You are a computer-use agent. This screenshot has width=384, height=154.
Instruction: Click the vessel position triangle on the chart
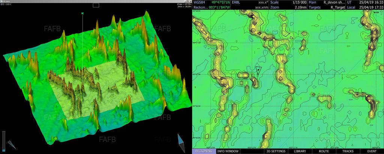(258, 70)
